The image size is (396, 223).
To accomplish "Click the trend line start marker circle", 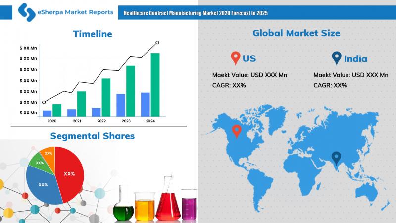I will (44, 102).
